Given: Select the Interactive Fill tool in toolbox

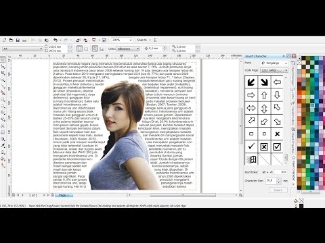Looking at the screenshot, I should pyautogui.click(x=3, y=165).
